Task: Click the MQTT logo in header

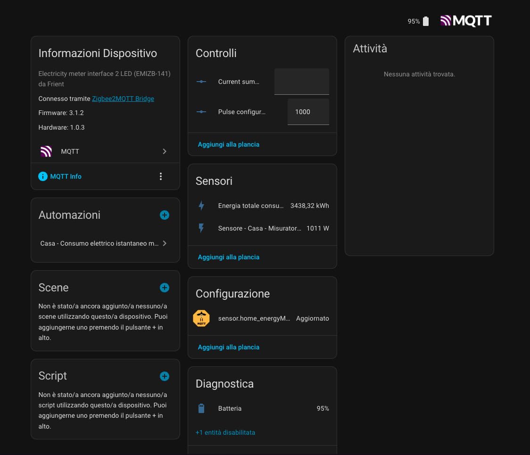Action: (466, 21)
